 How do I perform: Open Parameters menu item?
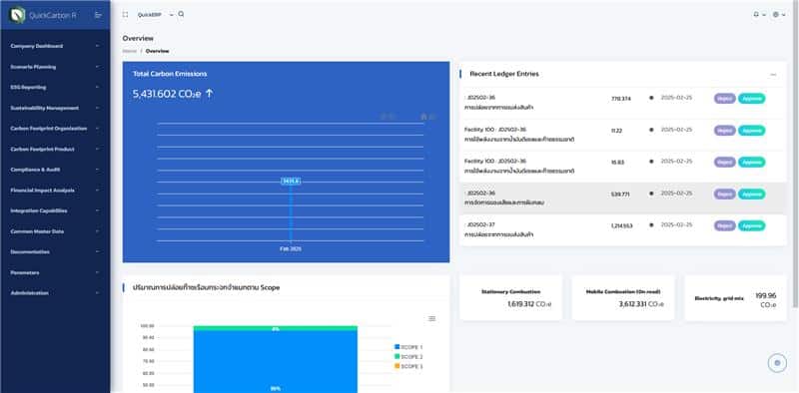pos(55,273)
